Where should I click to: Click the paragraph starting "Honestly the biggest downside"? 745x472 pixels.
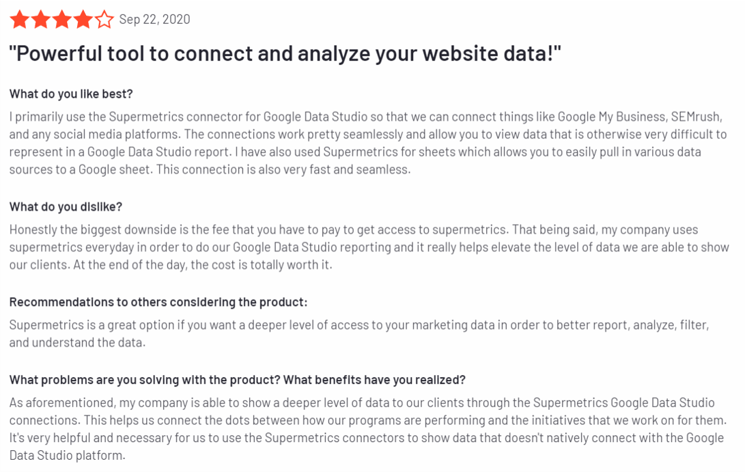[x=369, y=247]
